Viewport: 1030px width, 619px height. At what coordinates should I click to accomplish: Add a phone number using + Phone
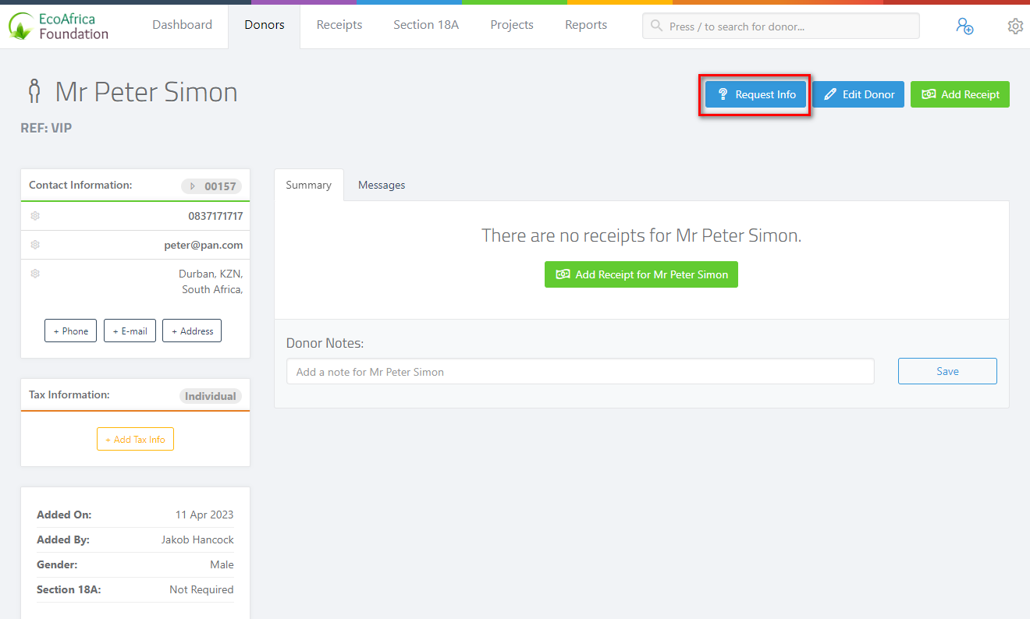[70, 331]
